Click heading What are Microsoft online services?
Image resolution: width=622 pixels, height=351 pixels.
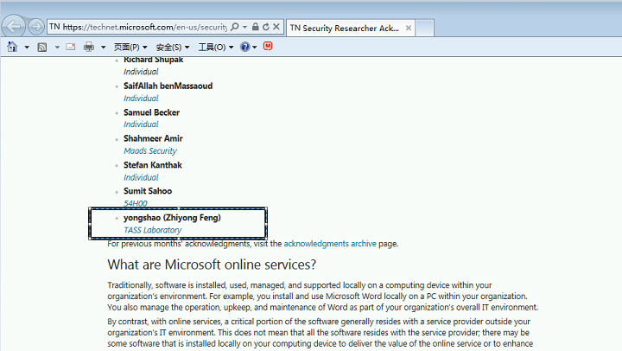(212, 265)
